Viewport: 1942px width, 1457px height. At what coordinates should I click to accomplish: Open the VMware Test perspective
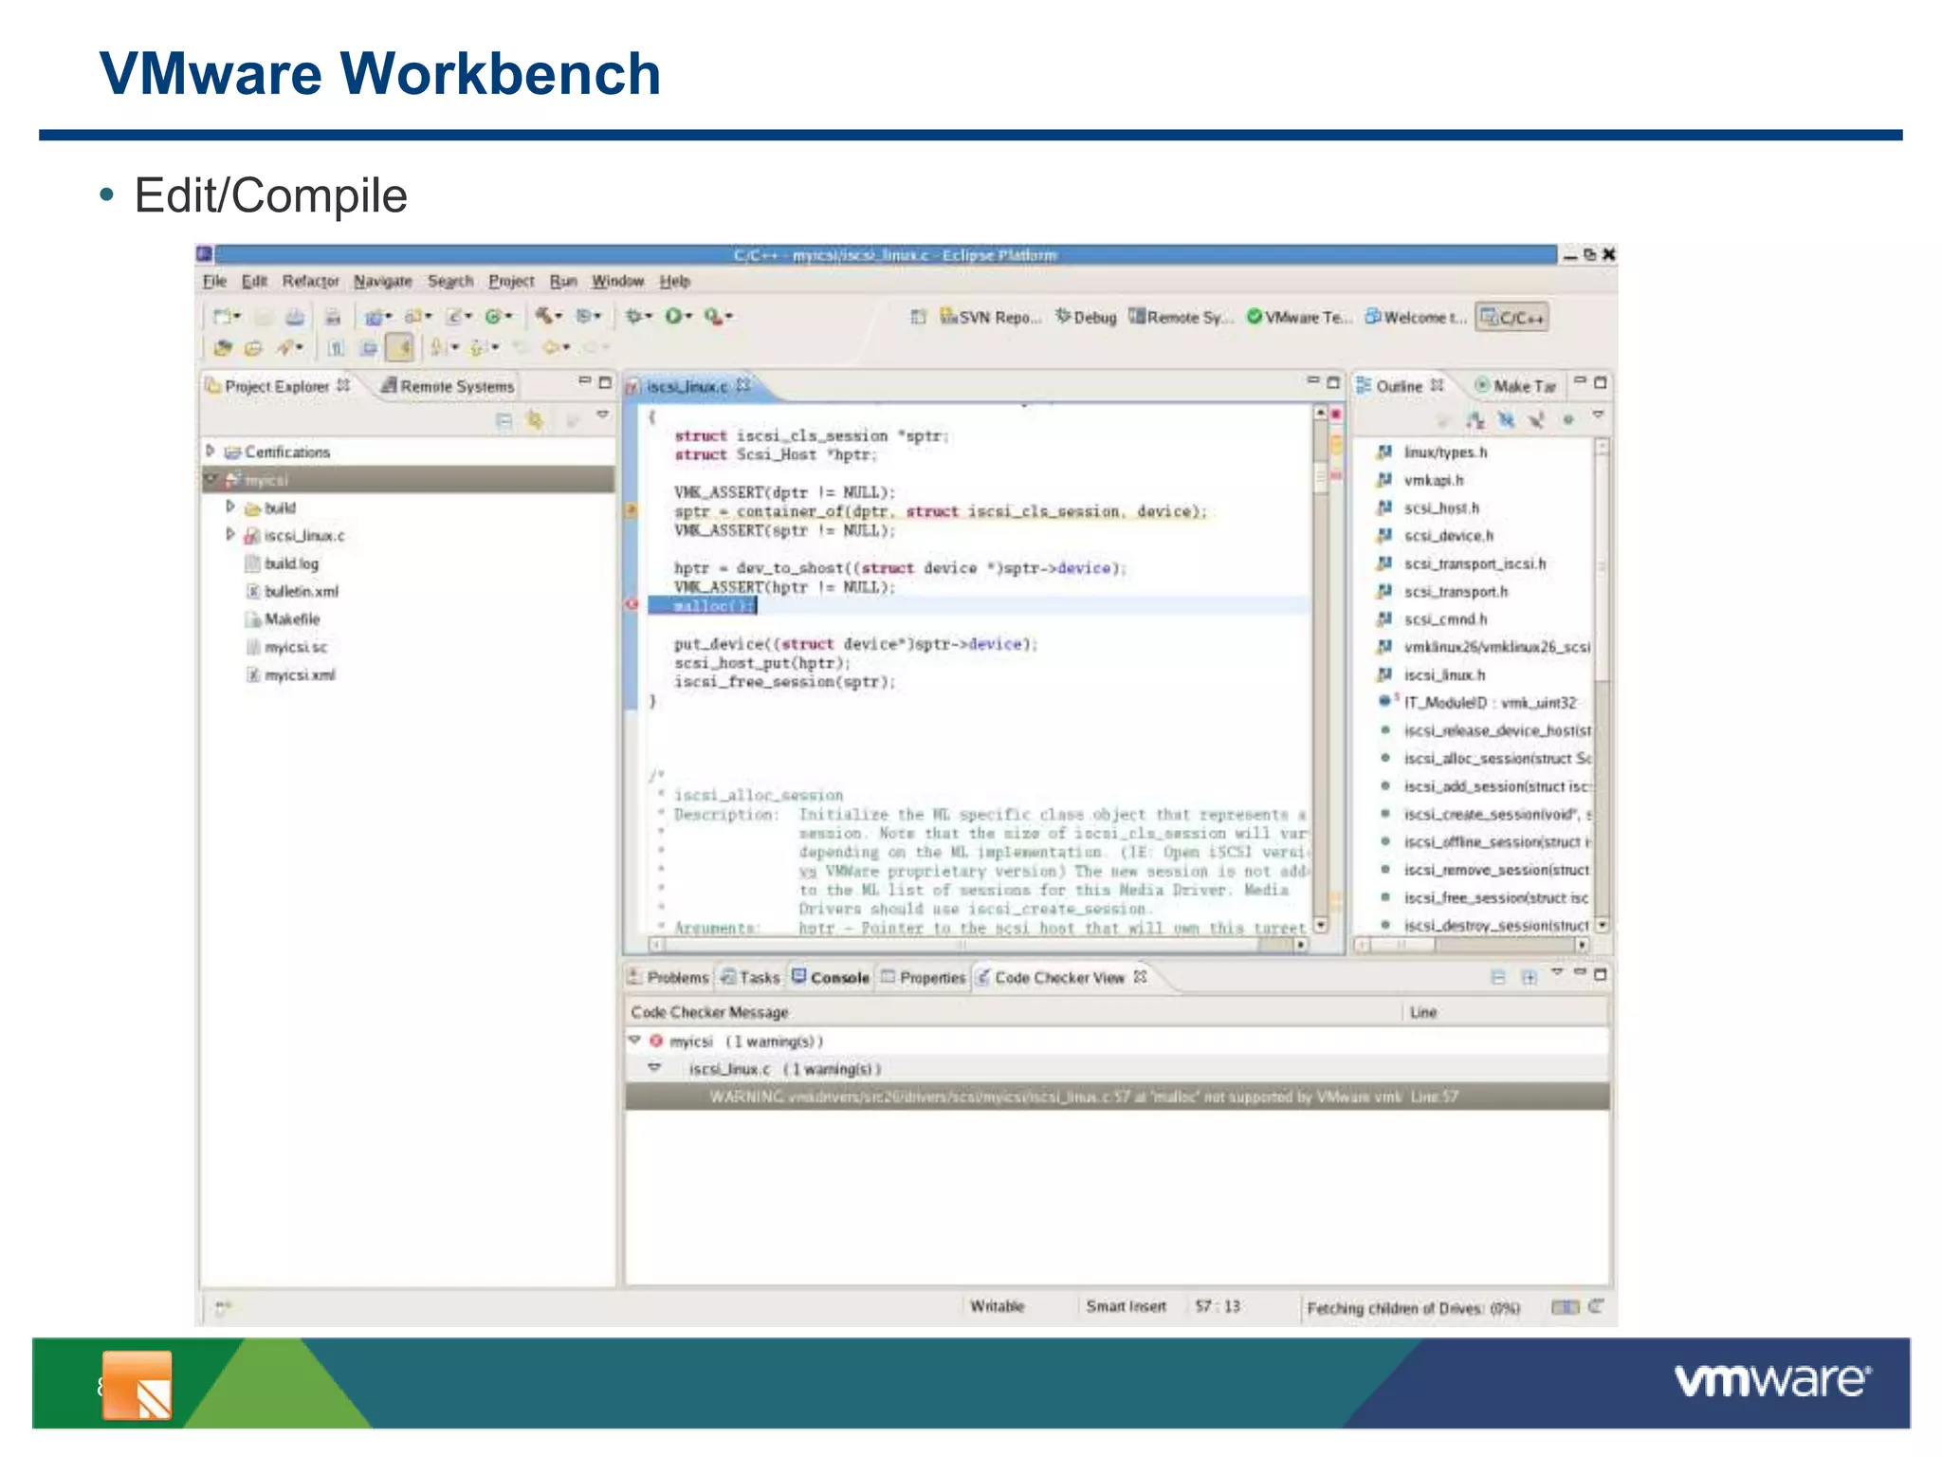click(x=1299, y=317)
